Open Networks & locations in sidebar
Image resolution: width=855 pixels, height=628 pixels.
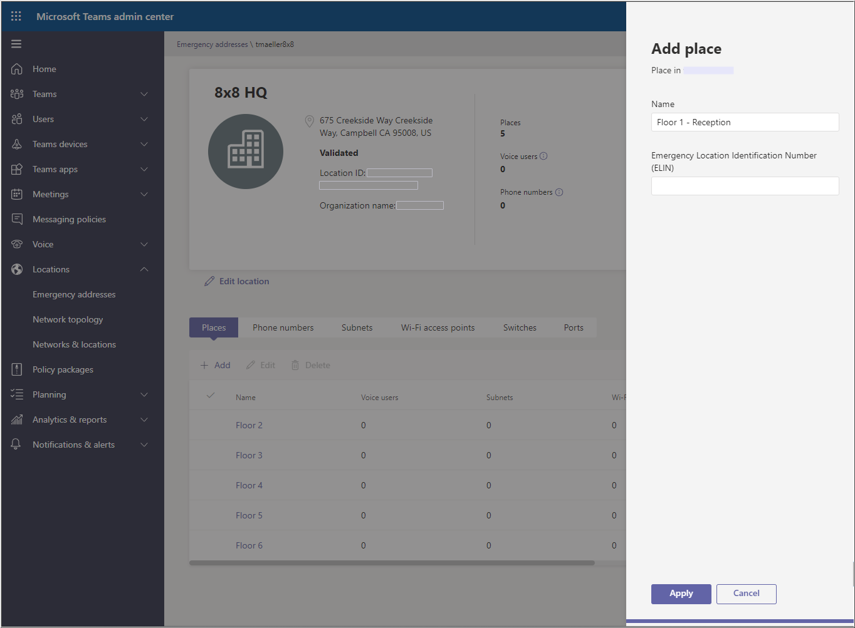[x=74, y=344]
